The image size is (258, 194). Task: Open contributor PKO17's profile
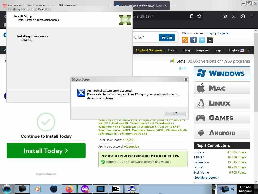pyautogui.click(x=199, y=157)
